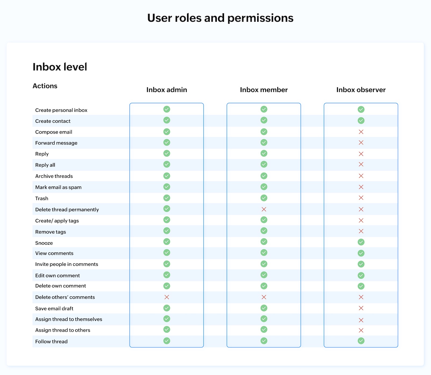Click Inbox admin red cross for Delete others' comments
Viewport: 431px width, 375px height.
click(167, 297)
